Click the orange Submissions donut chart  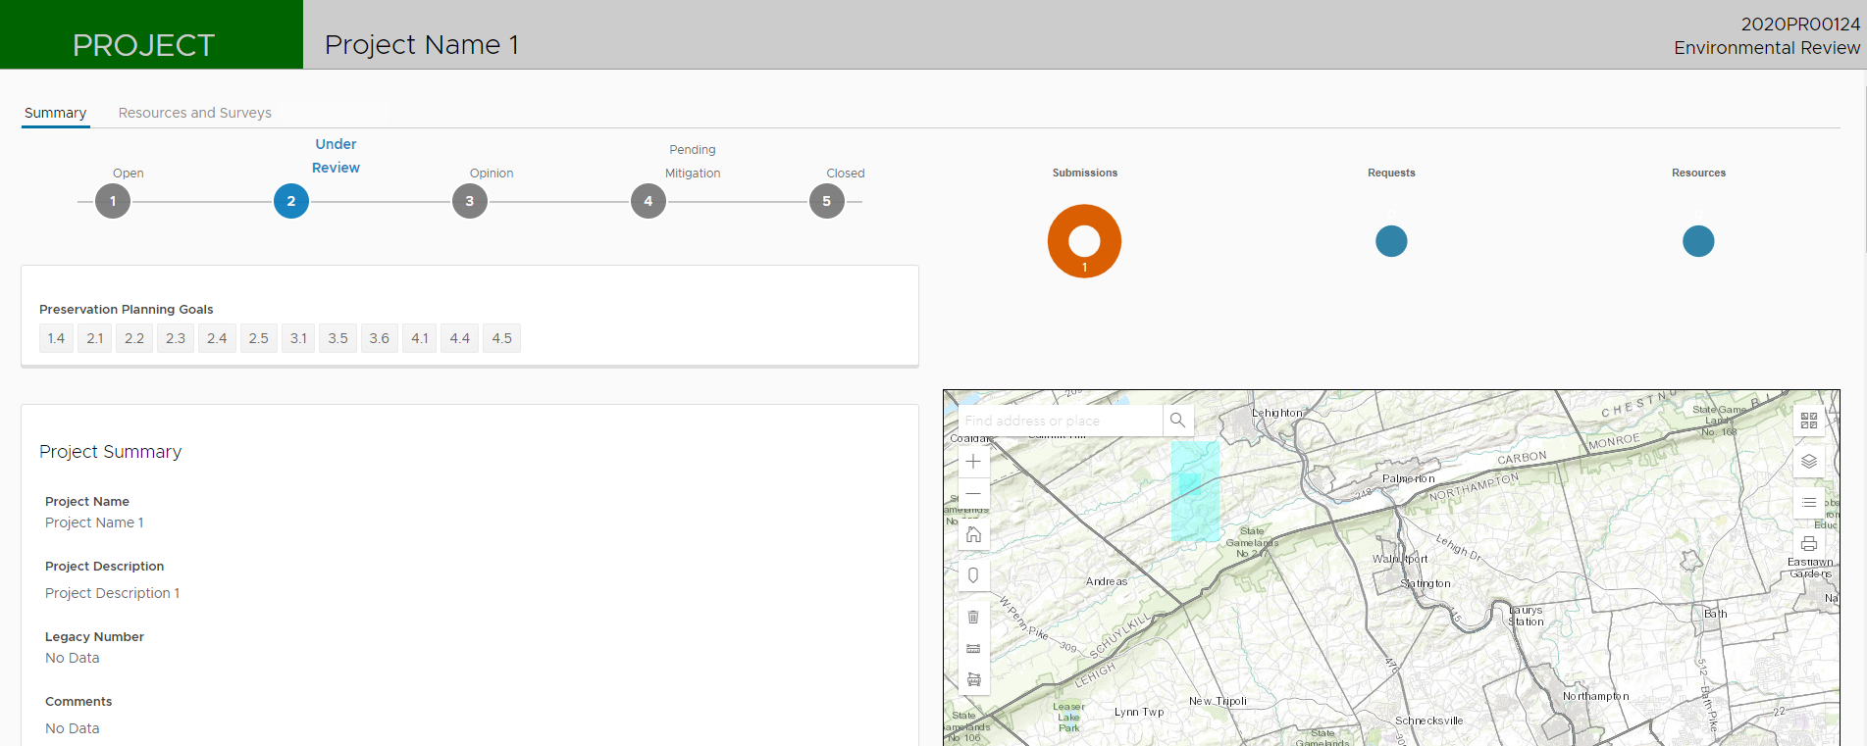1084,241
